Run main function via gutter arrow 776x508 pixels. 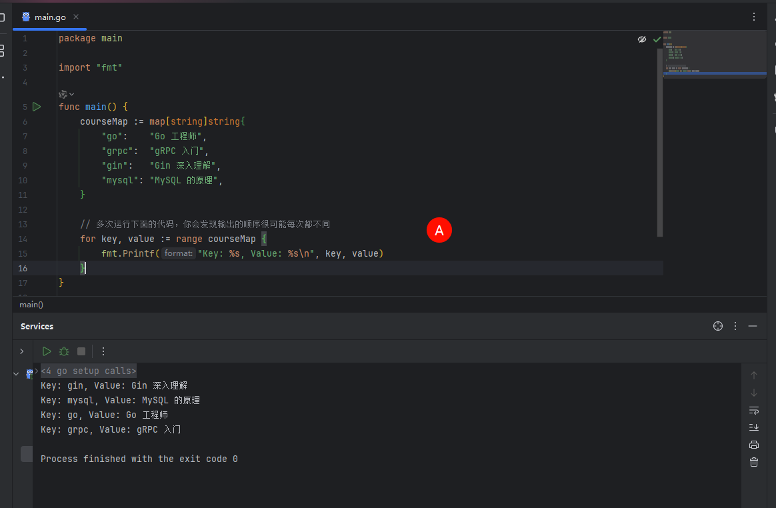click(37, 107)
